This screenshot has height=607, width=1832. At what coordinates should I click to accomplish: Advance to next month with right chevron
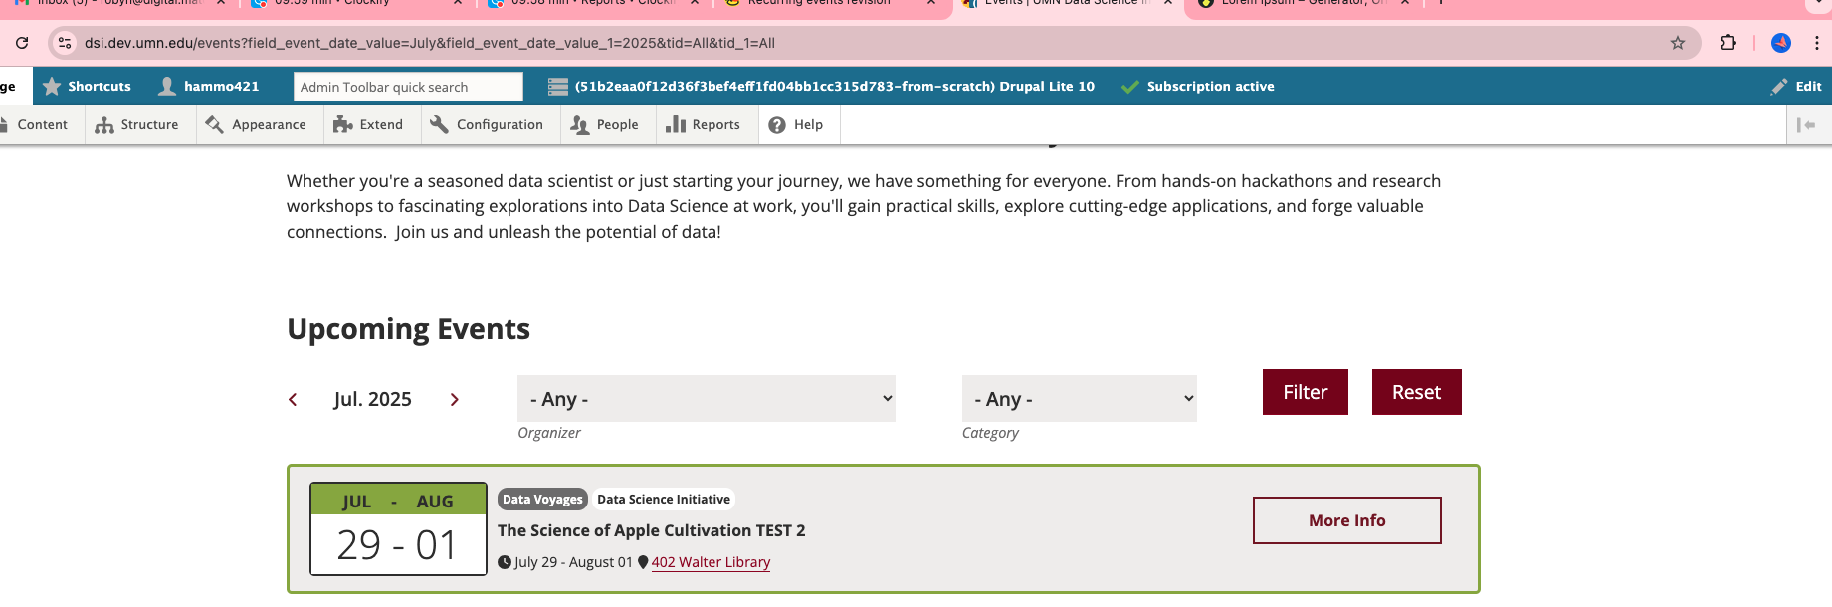[455, 400]
